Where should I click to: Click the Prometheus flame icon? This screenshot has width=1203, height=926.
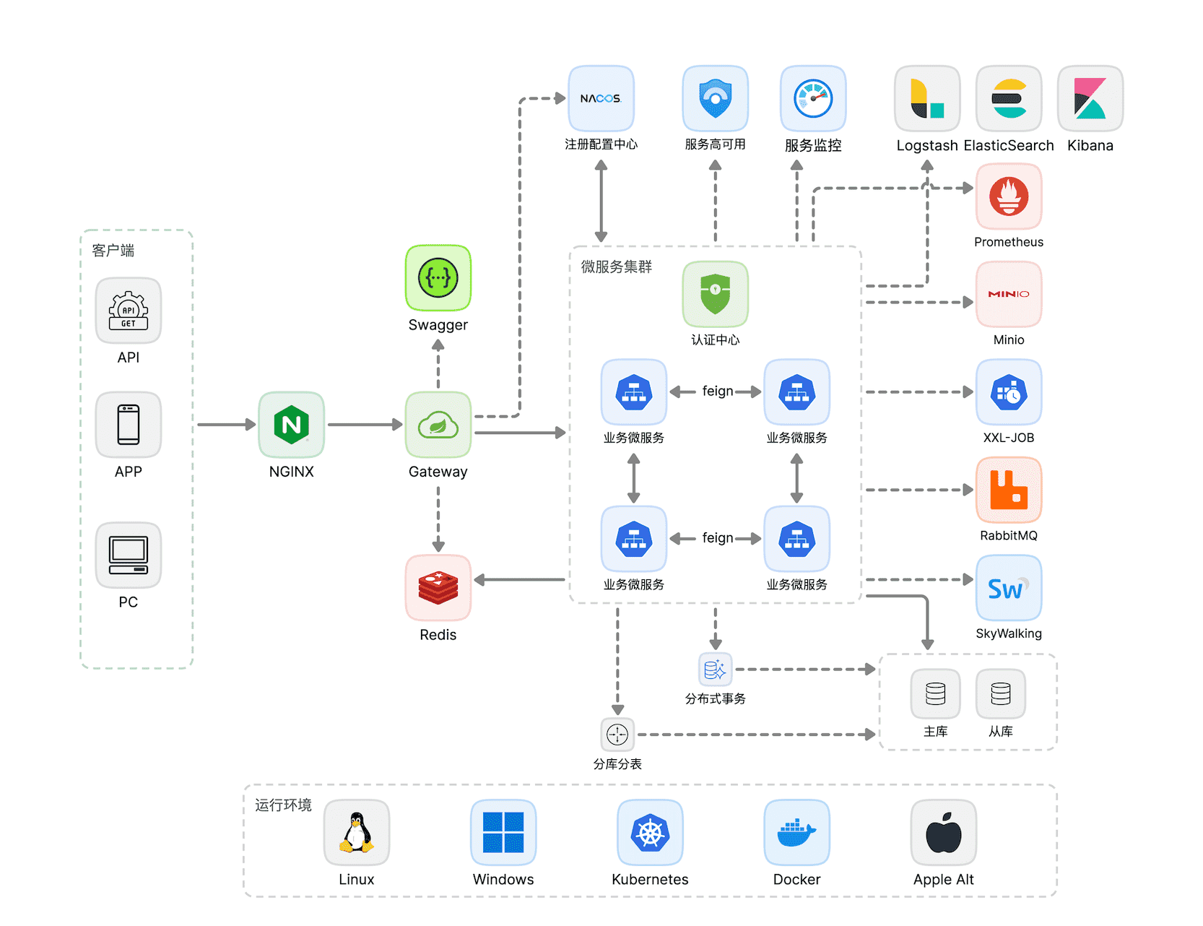click(1009, 196)
